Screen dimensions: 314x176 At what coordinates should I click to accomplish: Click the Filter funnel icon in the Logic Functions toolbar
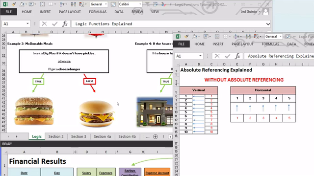(x=147, y=4)
